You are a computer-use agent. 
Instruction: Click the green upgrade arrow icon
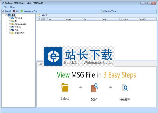[22, 11]
